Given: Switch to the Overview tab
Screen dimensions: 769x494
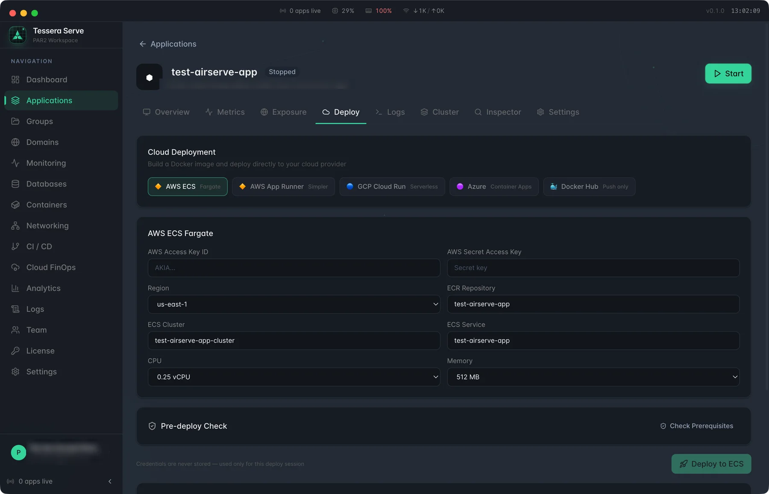Looking at the screenshot, I should (166, 112).
